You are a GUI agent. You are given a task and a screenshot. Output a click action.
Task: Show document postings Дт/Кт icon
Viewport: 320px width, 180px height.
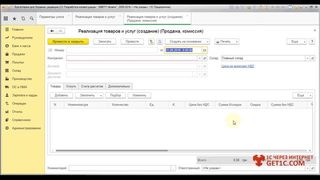click(151, 41)
